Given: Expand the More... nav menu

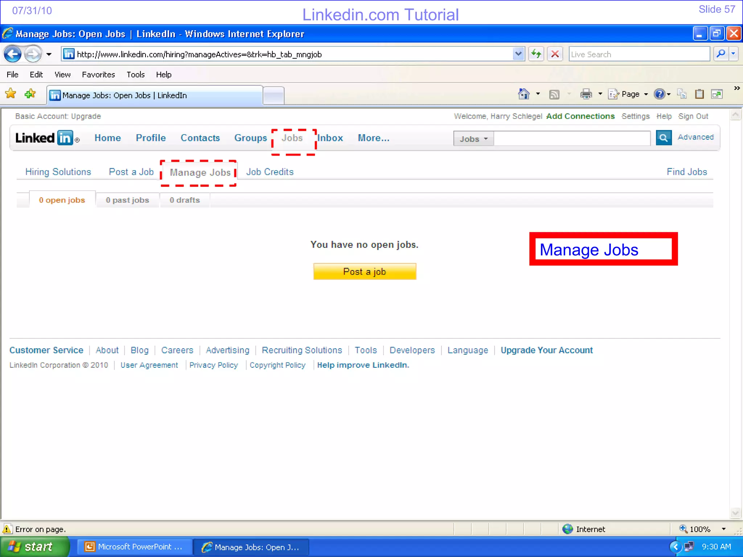Looking at the screenshot, I should pyautogui.click(x=373, y=138).
